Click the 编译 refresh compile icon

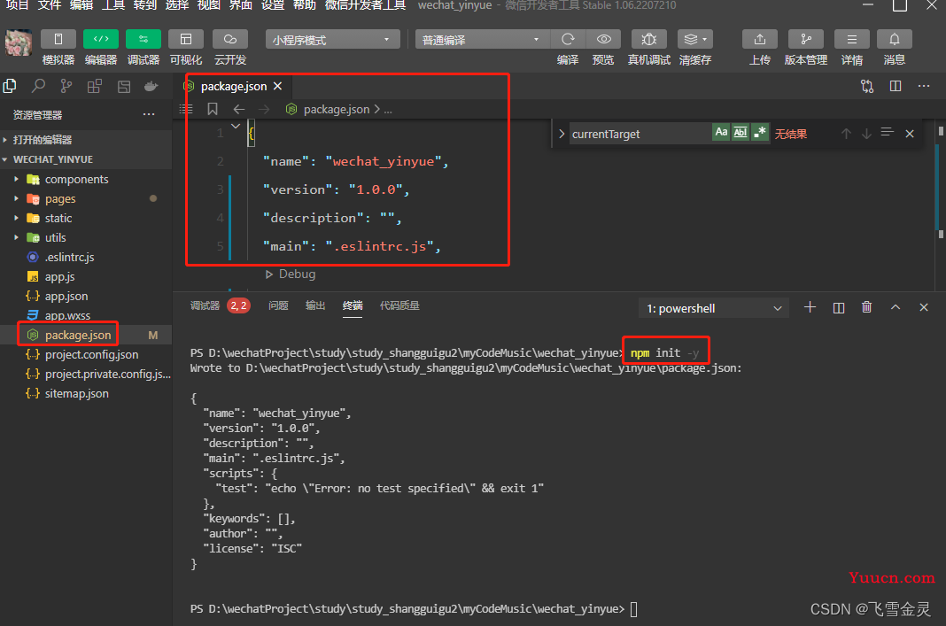pos(568,39)
